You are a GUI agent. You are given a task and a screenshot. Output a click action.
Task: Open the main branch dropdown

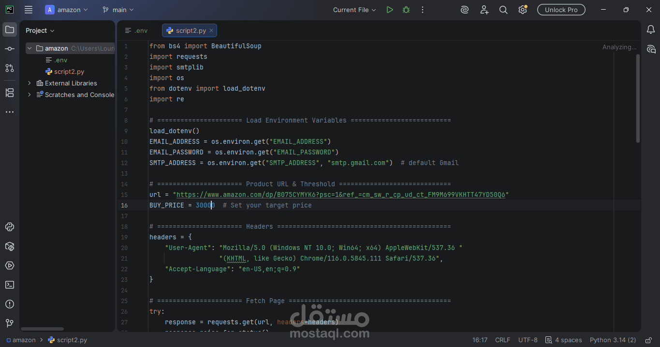[x=118, y=10]
